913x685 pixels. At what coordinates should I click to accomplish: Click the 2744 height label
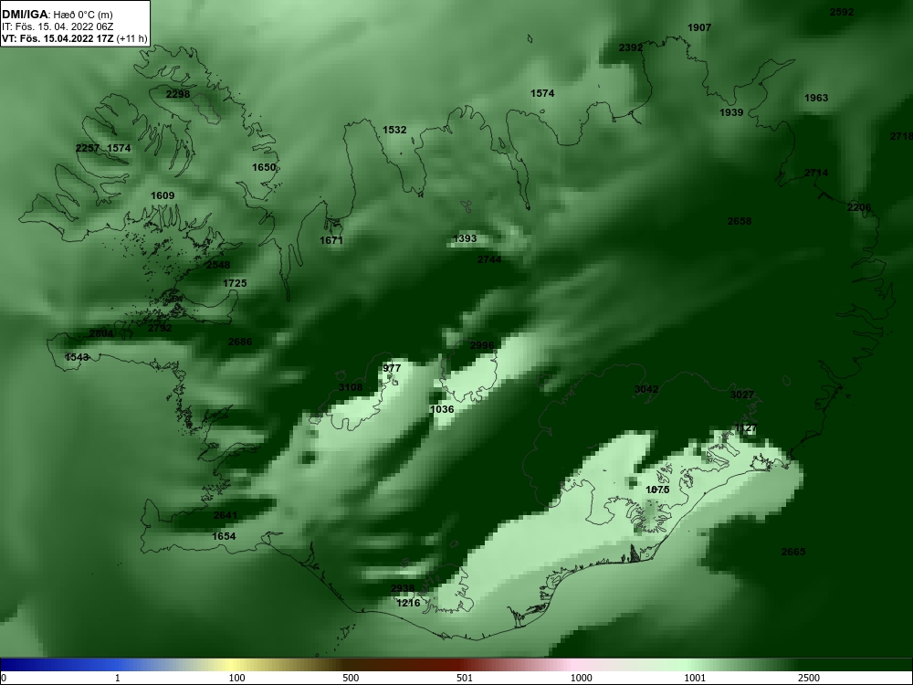pos(489,259)
